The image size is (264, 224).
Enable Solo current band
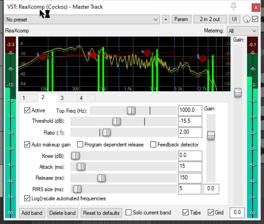coord(128,212)
